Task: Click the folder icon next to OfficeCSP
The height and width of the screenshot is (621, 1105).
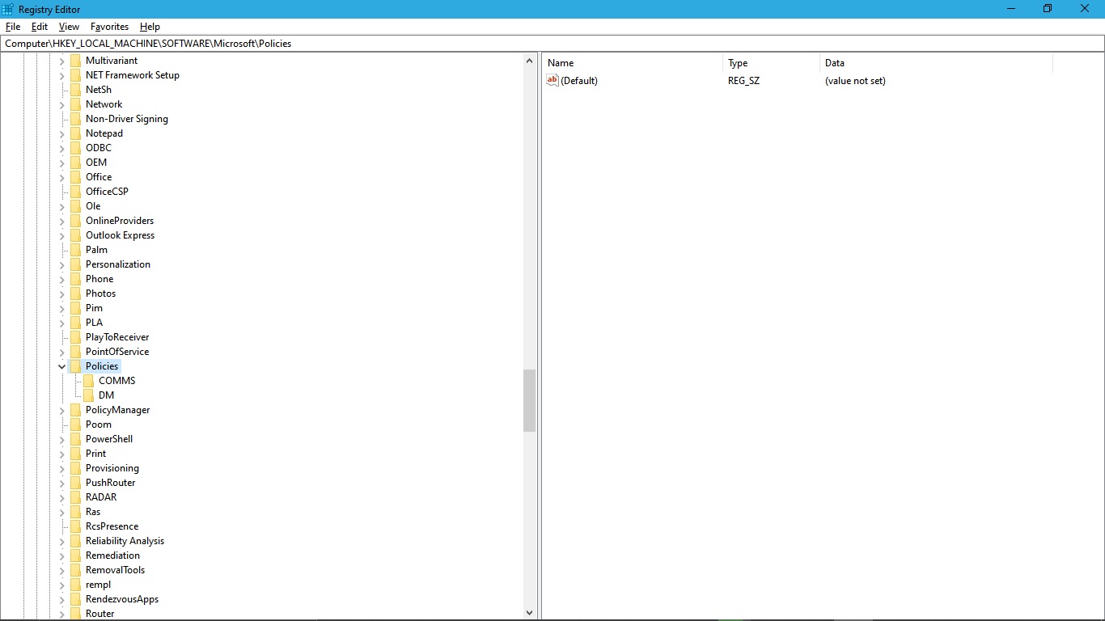Action: click(75, 192)
